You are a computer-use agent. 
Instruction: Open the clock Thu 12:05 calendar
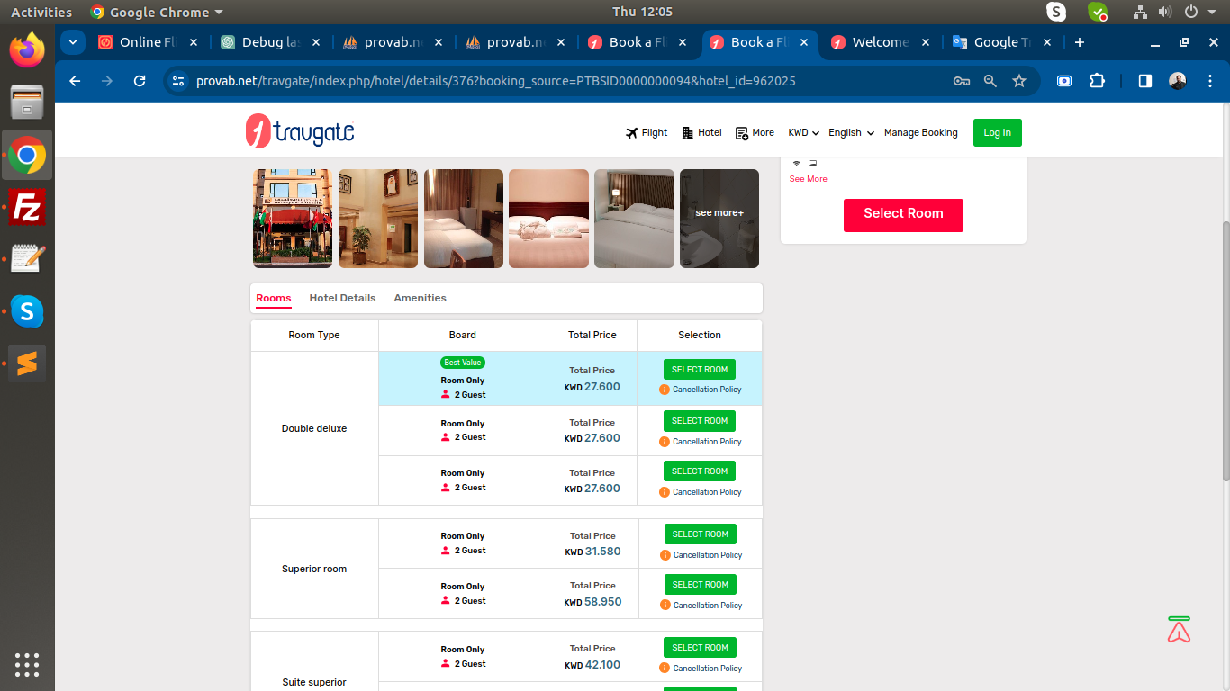pyautogui.click(x=642, y=12)
